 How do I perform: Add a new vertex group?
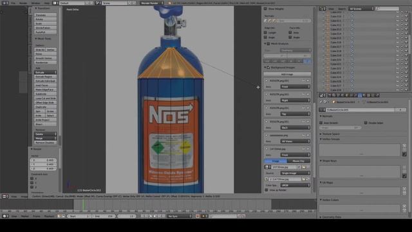404,146
